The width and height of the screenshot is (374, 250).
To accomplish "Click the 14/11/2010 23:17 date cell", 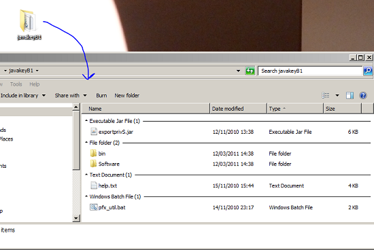I will click(233, 207).
